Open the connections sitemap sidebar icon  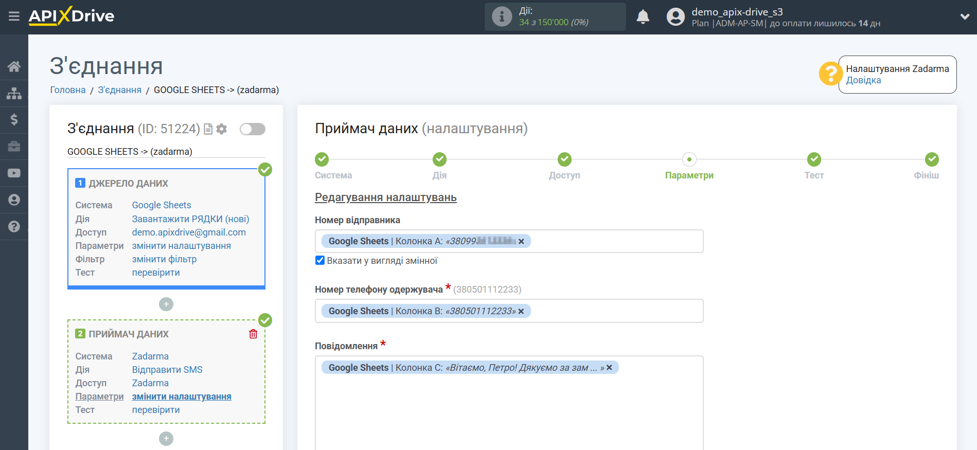point(14,93)
